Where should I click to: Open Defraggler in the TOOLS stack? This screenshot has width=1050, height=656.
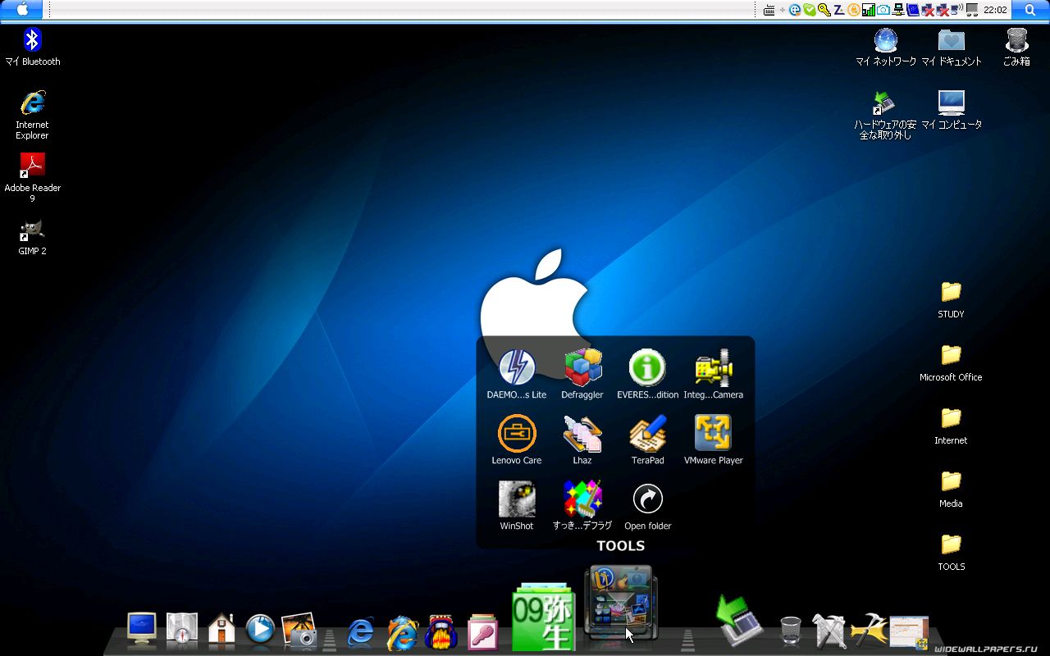click(x=582, y=374)
